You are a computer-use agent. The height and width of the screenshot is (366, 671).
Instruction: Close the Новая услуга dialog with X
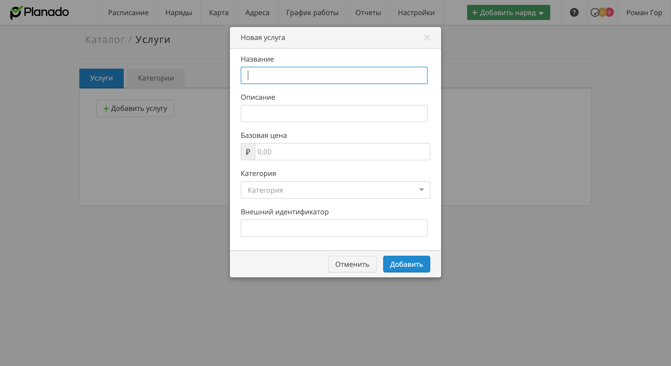click(x=427, y=38)
